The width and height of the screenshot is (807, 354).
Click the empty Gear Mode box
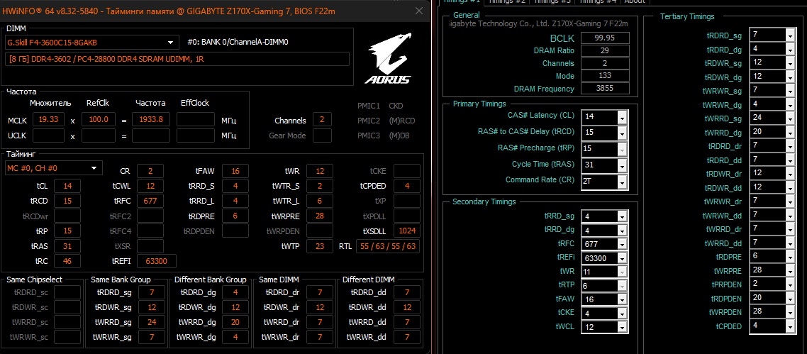[x=322, y=135]
